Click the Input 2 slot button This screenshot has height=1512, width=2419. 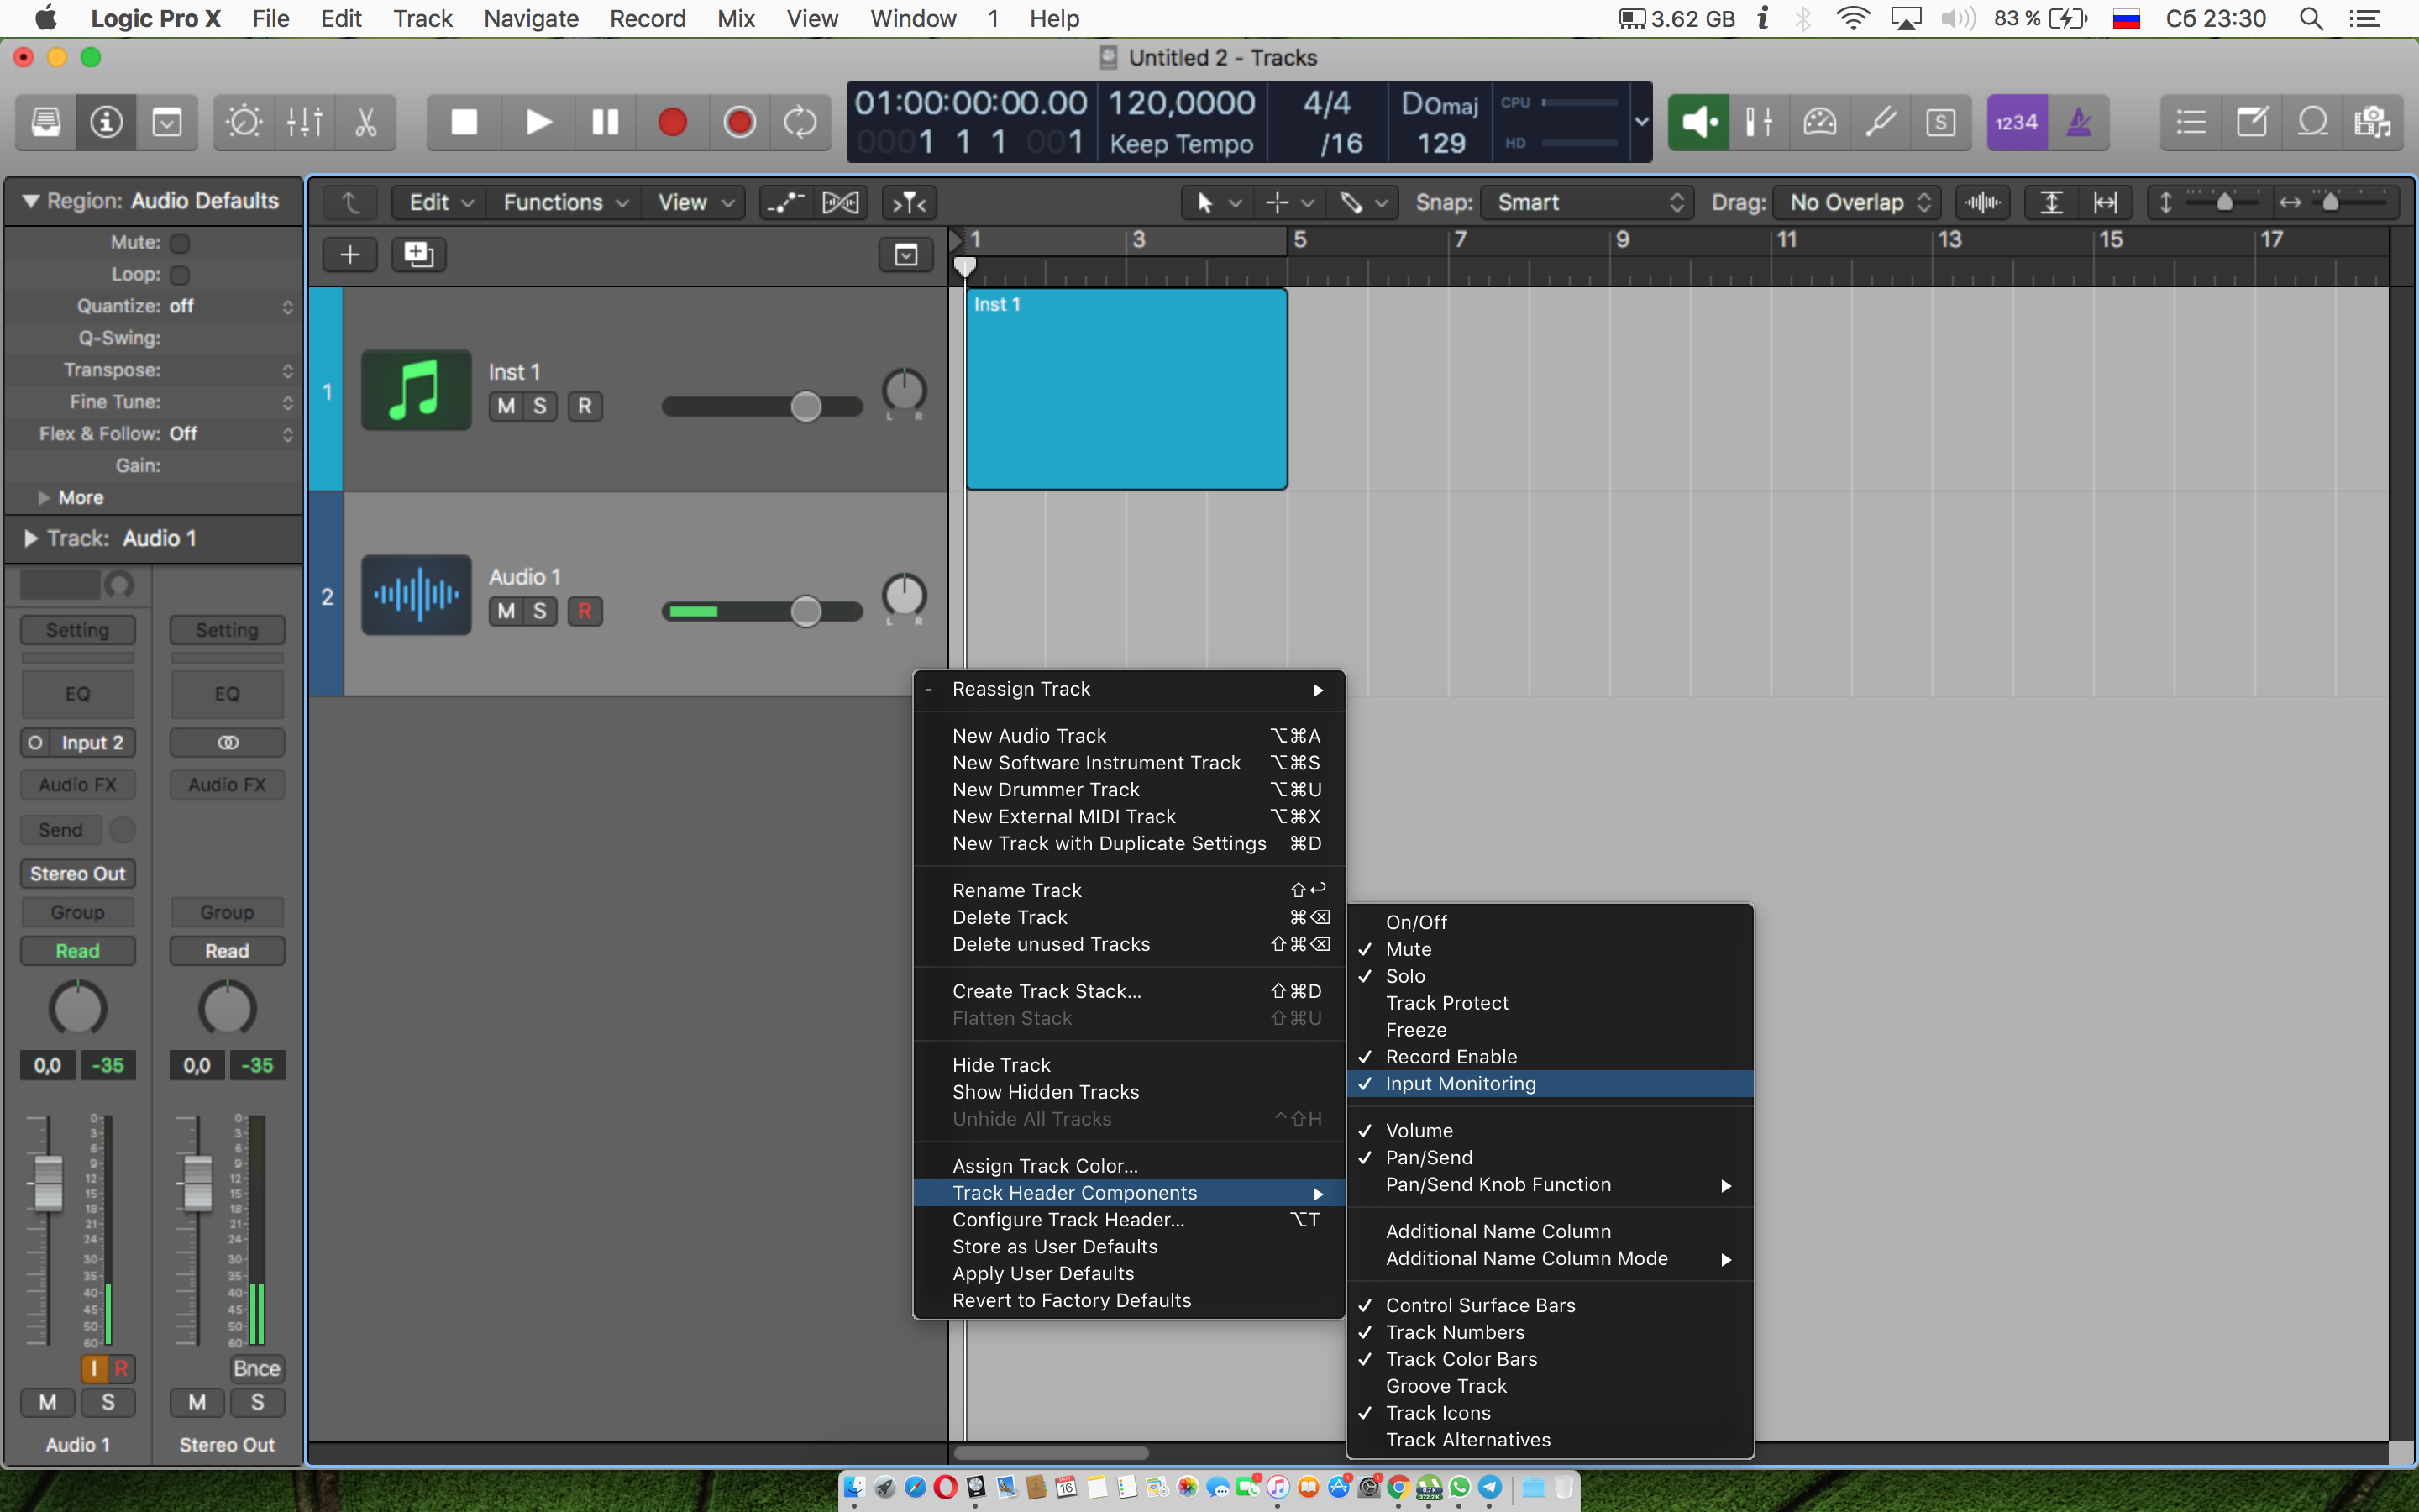91,743
